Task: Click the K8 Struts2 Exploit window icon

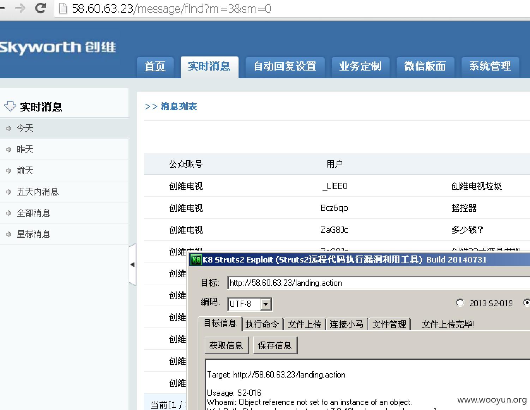Action: click(196, 260)
